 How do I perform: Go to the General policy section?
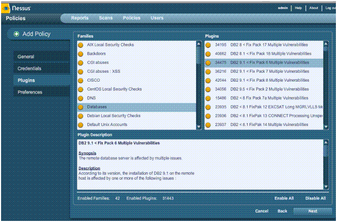tap(42, 57)
